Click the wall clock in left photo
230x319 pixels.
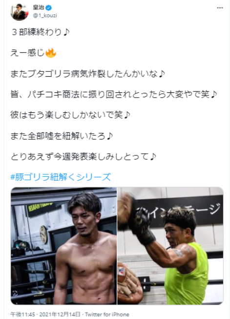(x=43, y=234)
